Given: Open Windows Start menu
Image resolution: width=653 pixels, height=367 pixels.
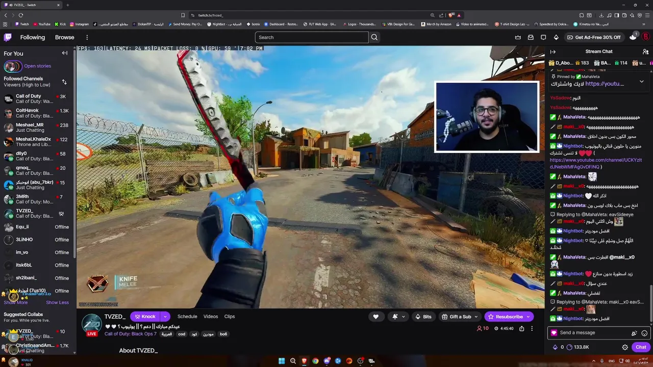Looking at the screenshot, I should (282, 361).
